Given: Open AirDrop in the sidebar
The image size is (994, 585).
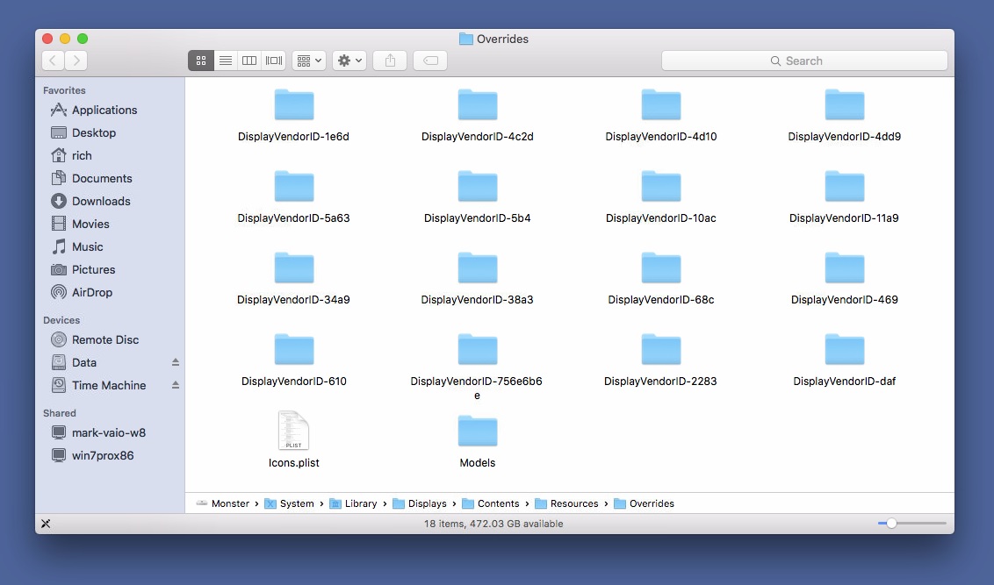Looking at the screenshot, I should click(x=81, y=293).
